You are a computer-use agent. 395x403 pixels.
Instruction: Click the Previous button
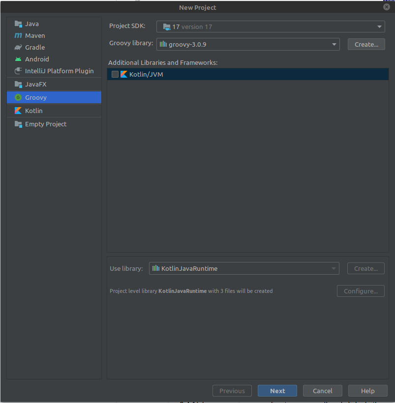232,391
